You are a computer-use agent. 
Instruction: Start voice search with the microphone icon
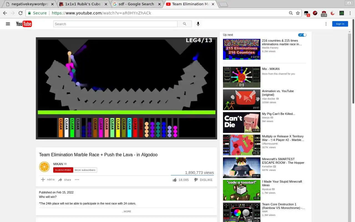[x=198, y=24]
